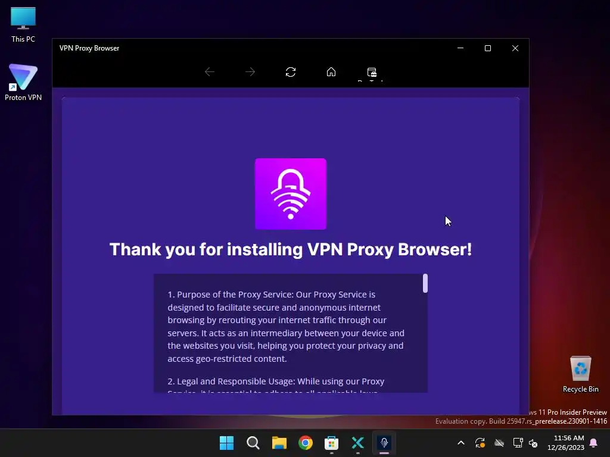The height and width of the screenshot is (457, 610).
Task: Click the terms text box scrollbar thumb
Action: (x=425, y=283)
